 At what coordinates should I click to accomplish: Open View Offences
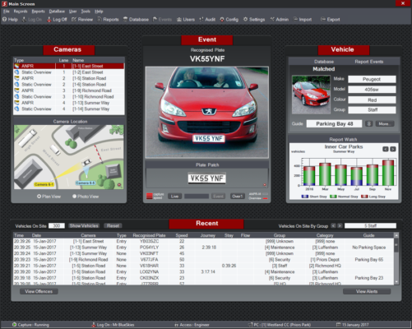[39, 291]
